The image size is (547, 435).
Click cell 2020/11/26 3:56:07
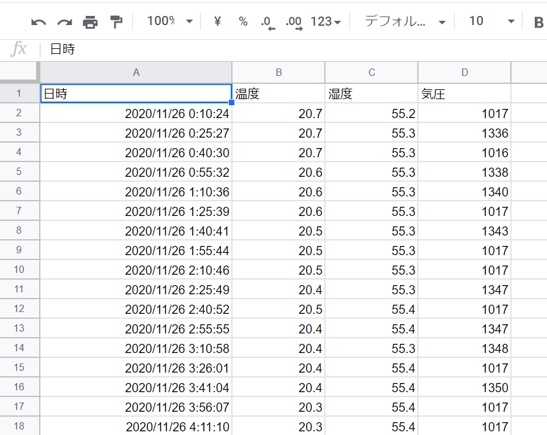[136, 406]
